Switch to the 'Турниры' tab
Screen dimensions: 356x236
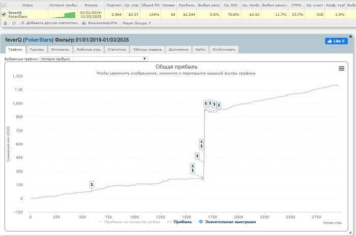pyautogui.click(x=37, y=49)
